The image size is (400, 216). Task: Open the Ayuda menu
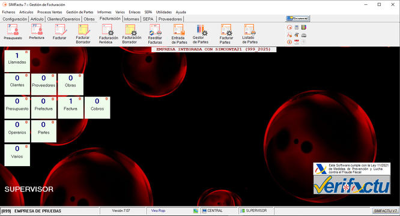pyautogui.click(x=181, y=12)
